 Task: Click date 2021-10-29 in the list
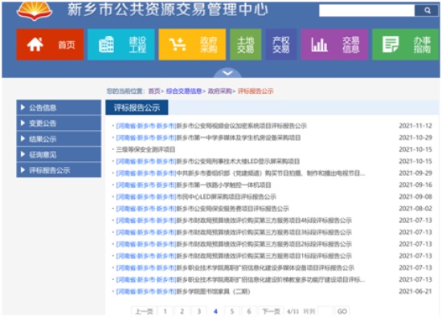tap(415, 138)
